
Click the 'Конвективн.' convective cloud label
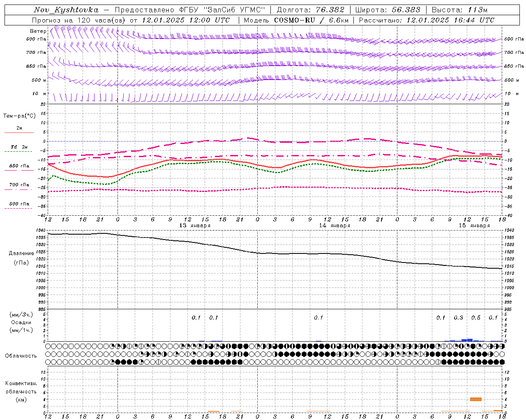pyautogui.click(x=21, y=383)
